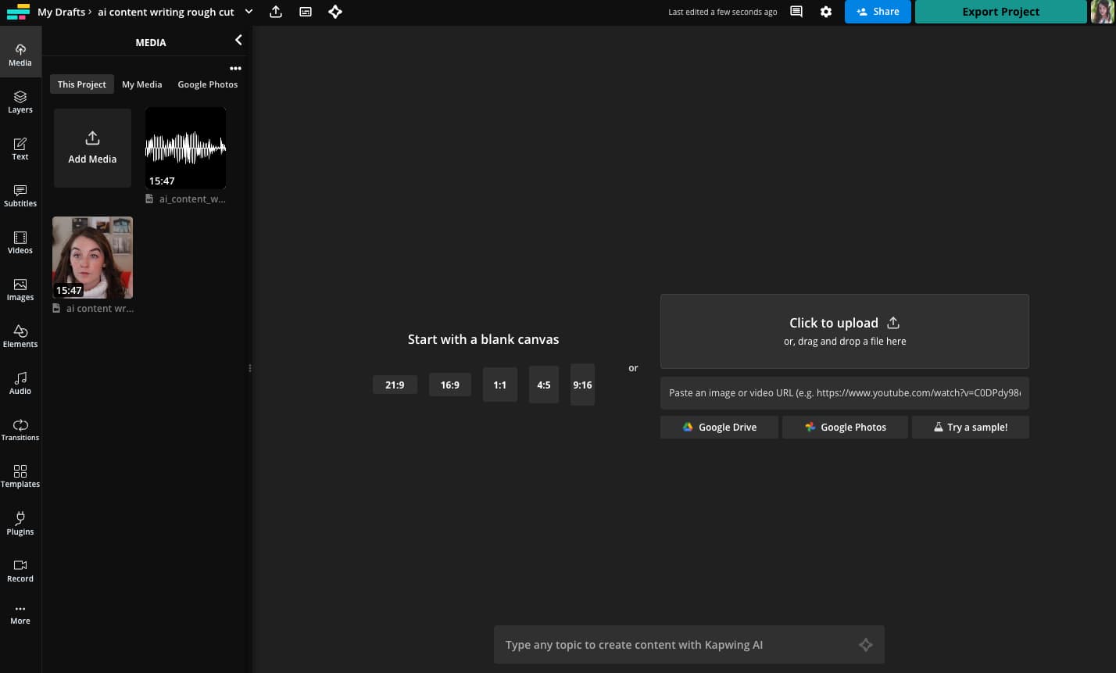The height and width of the screenshot is (673, 1116).
Task: Click the Export Project button
Action: pyautogui.click(x=1000, y=12)
